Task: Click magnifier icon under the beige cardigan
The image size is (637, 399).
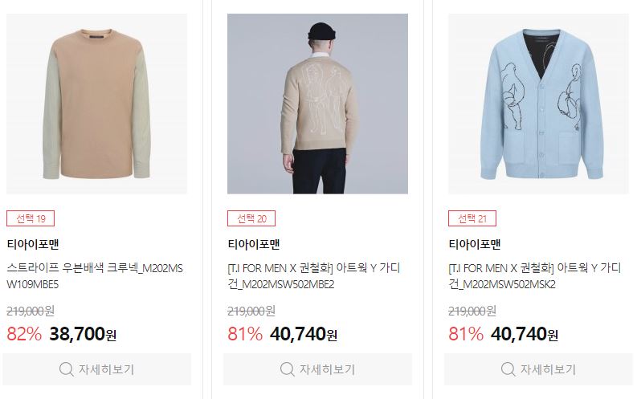Action: click(288, 369)
